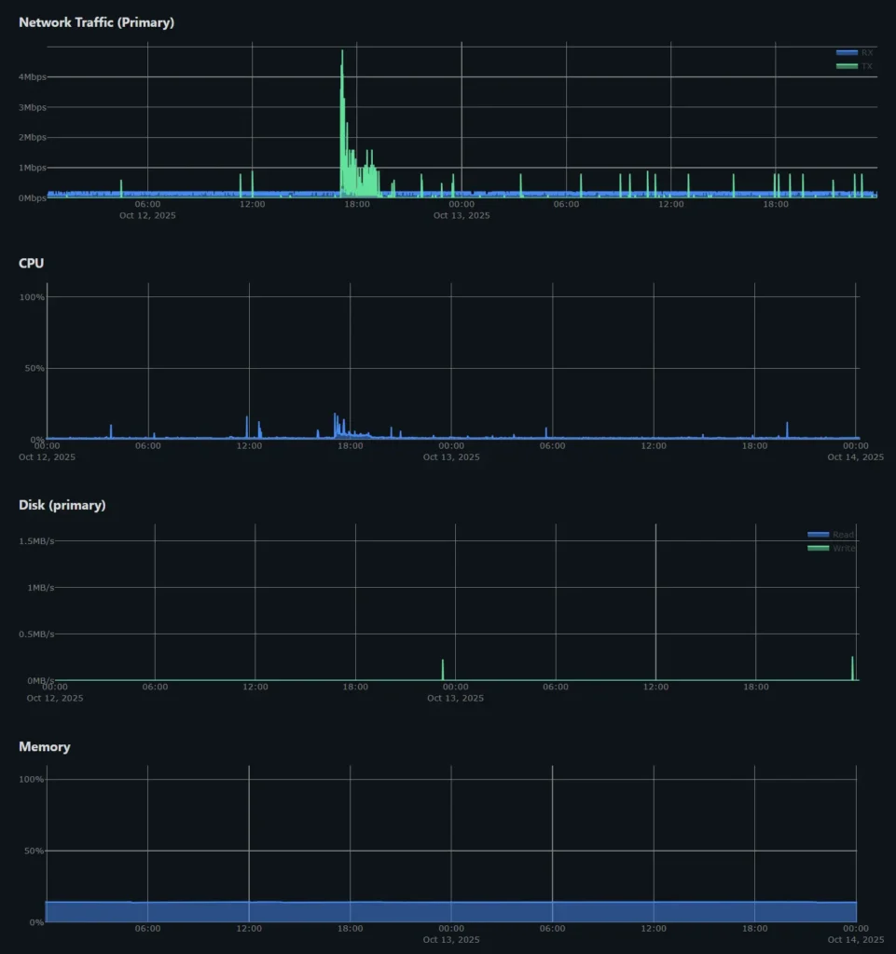The image size is (896, 954).
Task: Click the Memory chart heading
Action: (44, 747)
